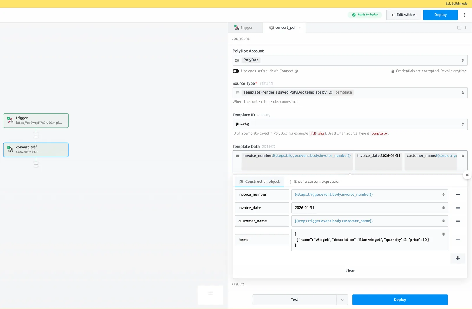Click Clear in the object editor
The height and width of the screenshot is (309, 472).
(350, 271)
